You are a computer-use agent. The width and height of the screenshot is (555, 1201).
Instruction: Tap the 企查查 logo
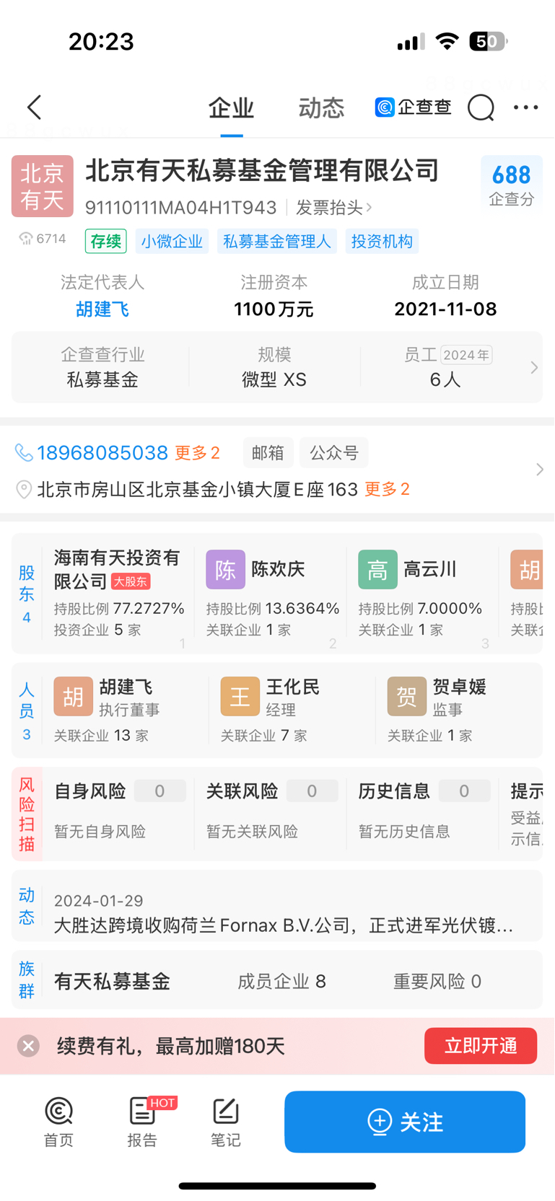[414, 107]
